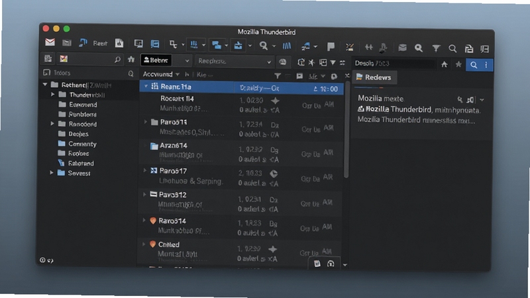Click the Mozilla Thunderbird sender line in preview
Viewport: 530px width, 298px height.
pyautogui.click(x=419, y=110)
